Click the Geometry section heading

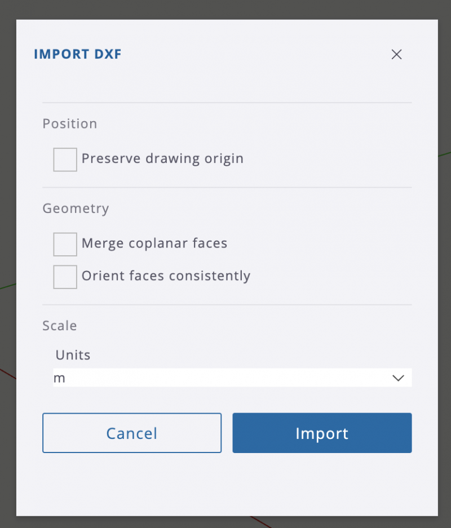coord(76,208)
